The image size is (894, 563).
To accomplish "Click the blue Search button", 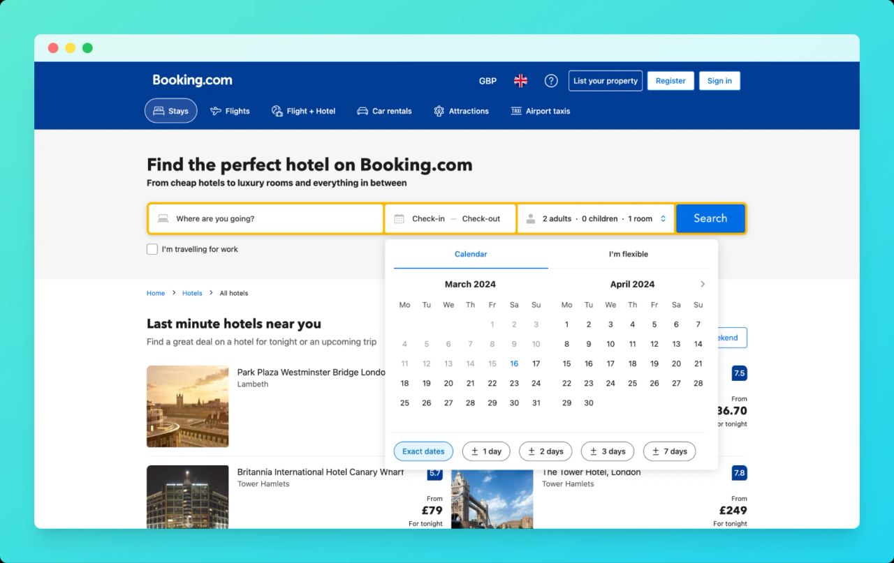I will point(710,218).
